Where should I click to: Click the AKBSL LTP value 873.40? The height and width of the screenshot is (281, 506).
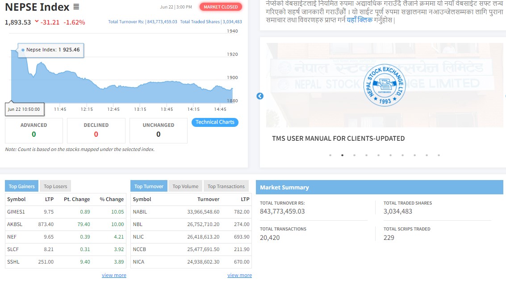pyautogui.click(x=46, y=224)
